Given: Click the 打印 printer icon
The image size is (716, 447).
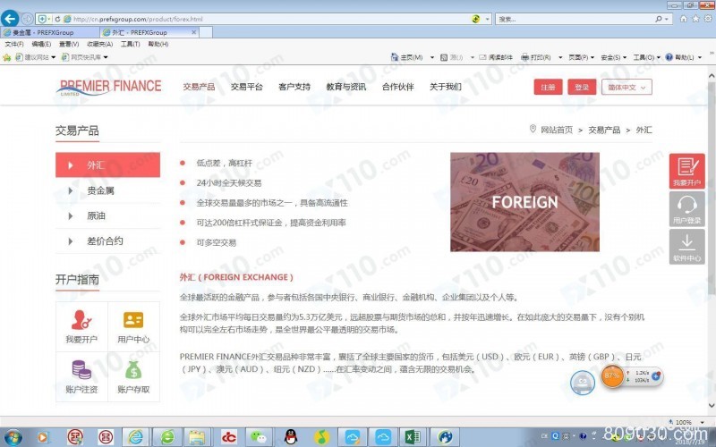Looking at the screenshot, I should point(525,57).
